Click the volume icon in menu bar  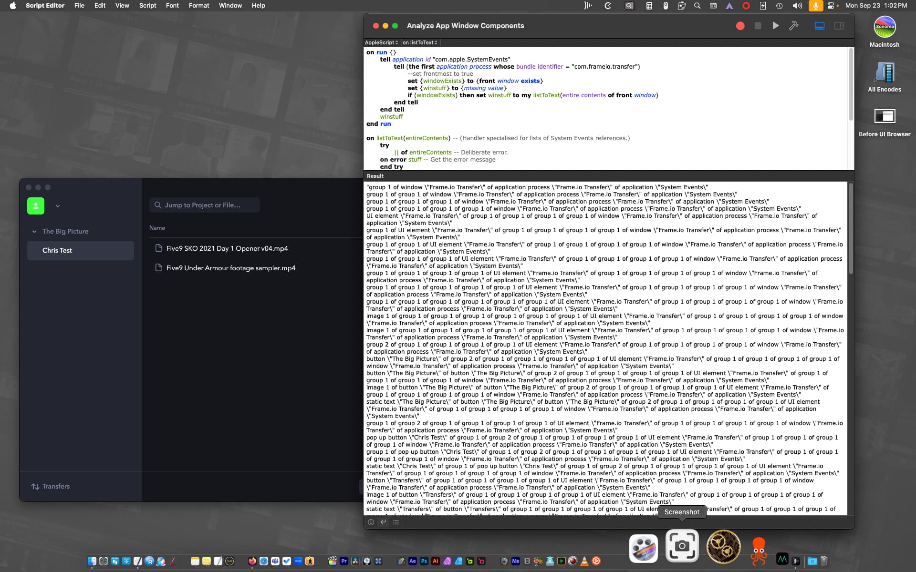coord(797,5)
